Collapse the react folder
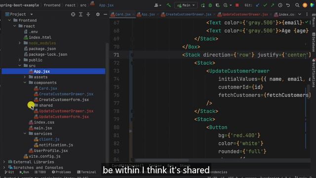316x178 pixels. [14, 26]
